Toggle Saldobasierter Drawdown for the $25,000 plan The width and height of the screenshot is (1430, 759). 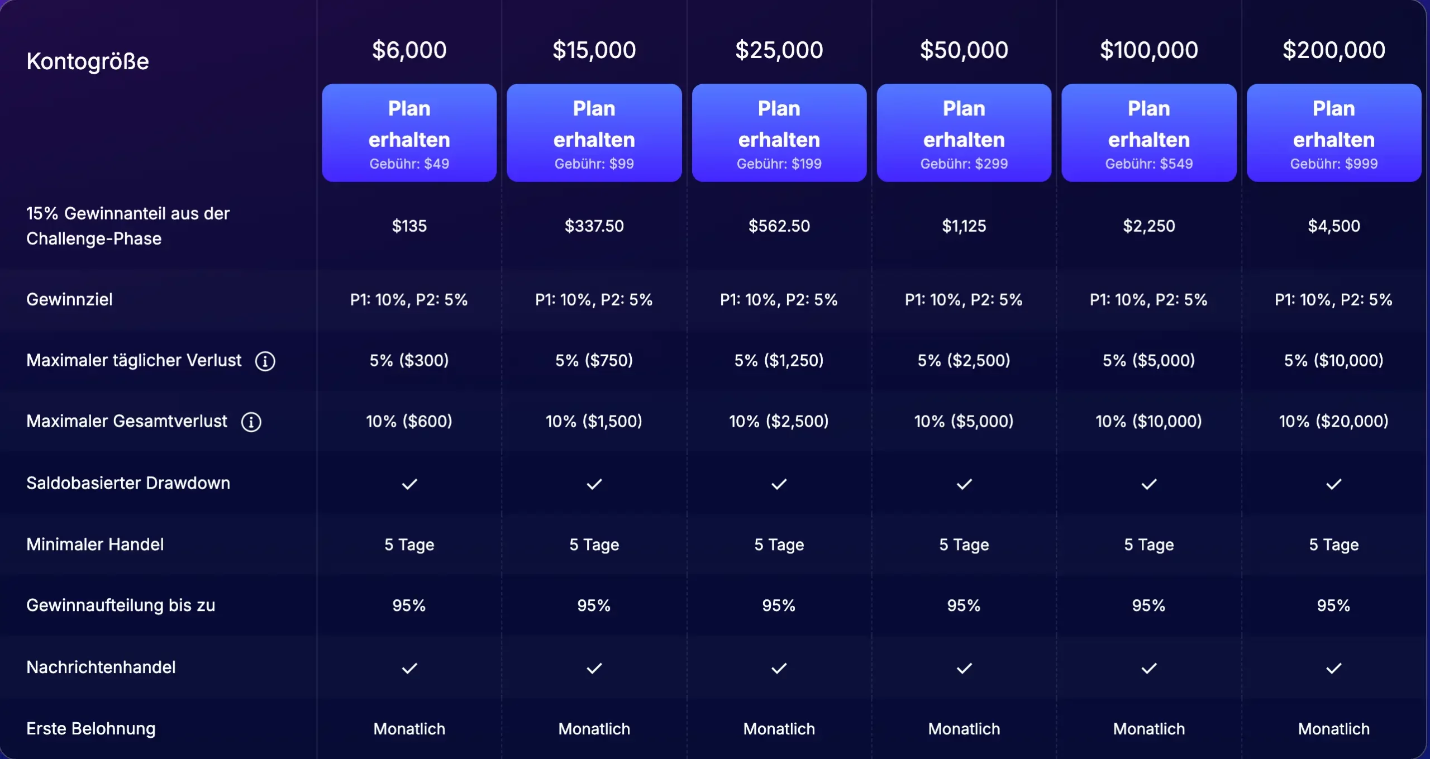(x=779, y=484)
